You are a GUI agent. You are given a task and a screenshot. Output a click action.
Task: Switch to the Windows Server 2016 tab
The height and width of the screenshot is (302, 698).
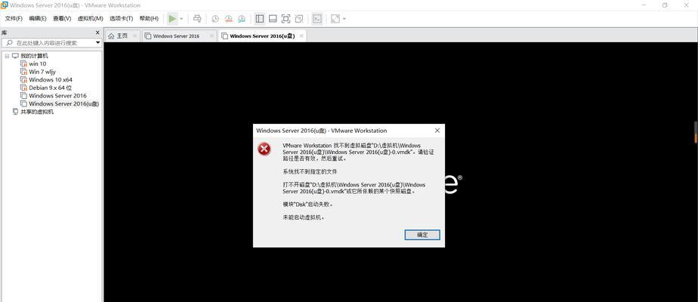point(176,36)
